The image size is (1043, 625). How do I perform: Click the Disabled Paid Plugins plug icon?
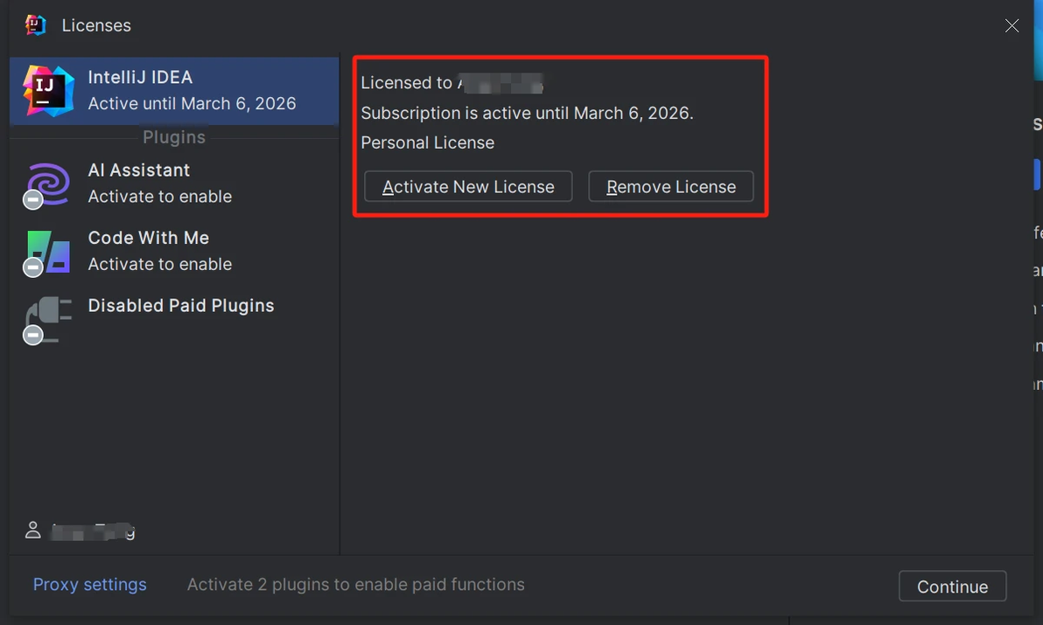(x=48, y=319)
